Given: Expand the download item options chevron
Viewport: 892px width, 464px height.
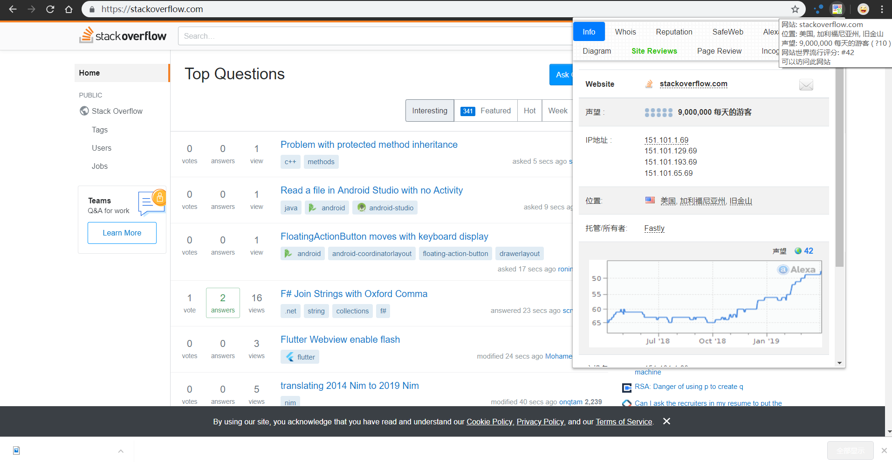Looking at the screenshot, I should click(x=121, y=451).
